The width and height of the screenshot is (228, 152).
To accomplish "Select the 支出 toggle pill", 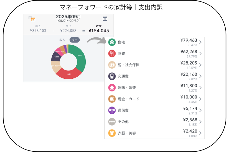I will pyautogui.click(x=74, y=40).
